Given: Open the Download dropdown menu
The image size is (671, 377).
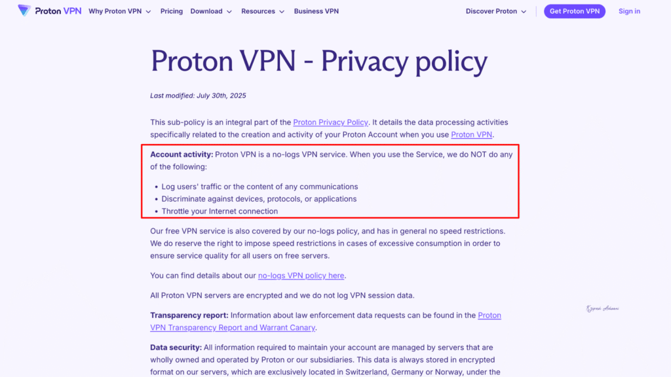Looking at the screenshot, I should point(206,11).
